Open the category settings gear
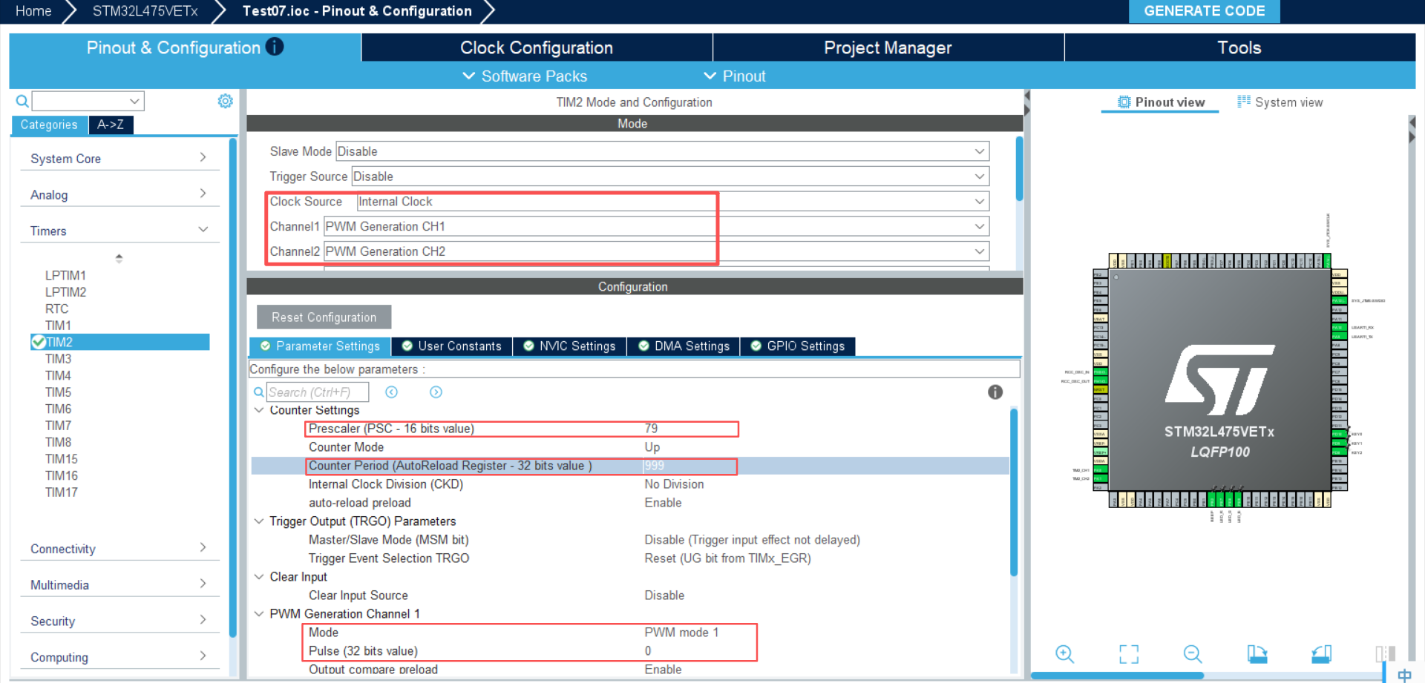1425x683 pixels. pyautogui.click(x=225, y=101)
